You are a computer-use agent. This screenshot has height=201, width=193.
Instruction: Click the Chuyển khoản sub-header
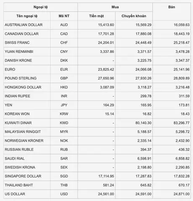[134, 16]
